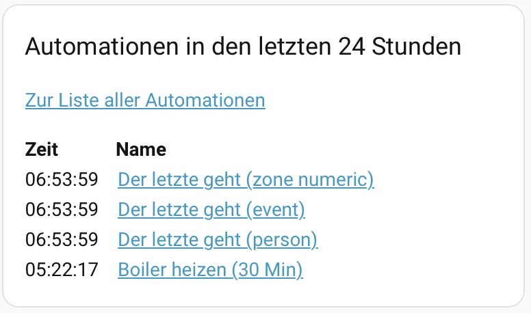Open Der letzte geht (person) automation
Viewport: 531px width, 313px height.
[x=218, y=240]
